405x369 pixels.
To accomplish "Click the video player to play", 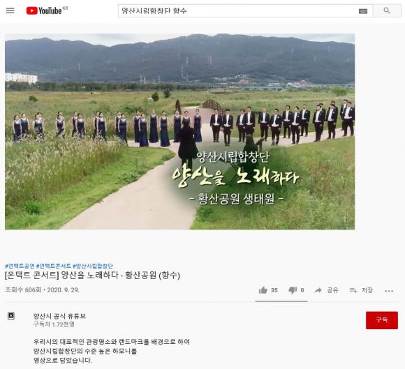I will pyautogui.click(x=179, y=131).
